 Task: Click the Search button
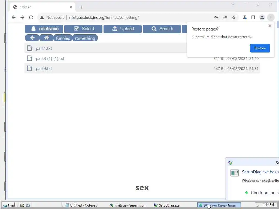(x=162, y=29)
